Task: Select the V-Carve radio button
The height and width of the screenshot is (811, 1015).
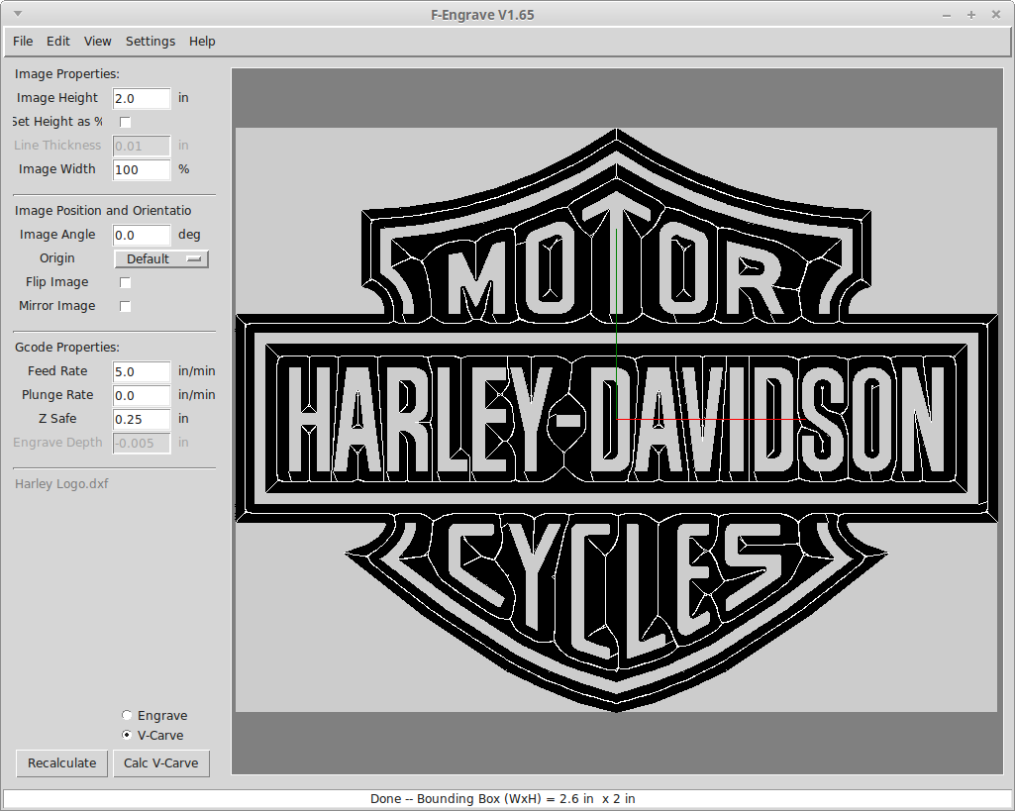Action: (x=127, y=735)
